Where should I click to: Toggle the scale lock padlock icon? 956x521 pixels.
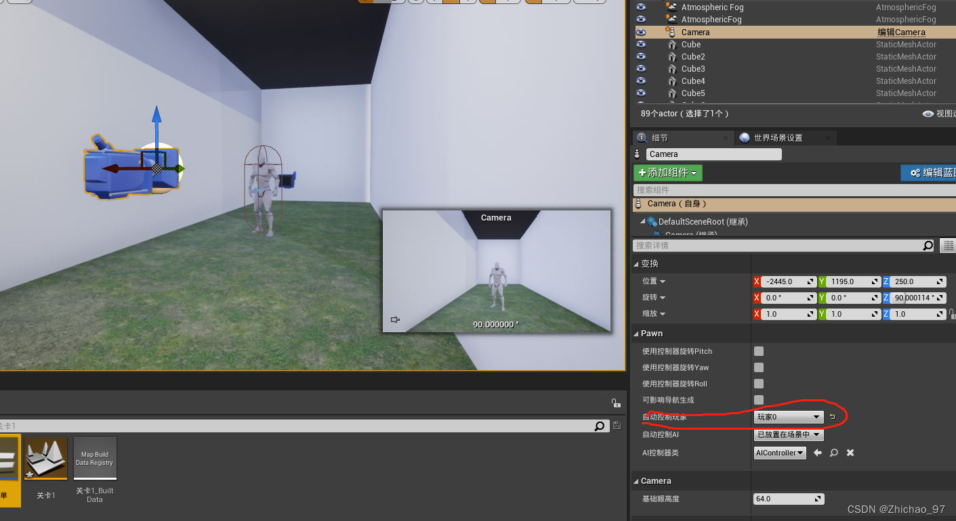[x=951, y=313]
